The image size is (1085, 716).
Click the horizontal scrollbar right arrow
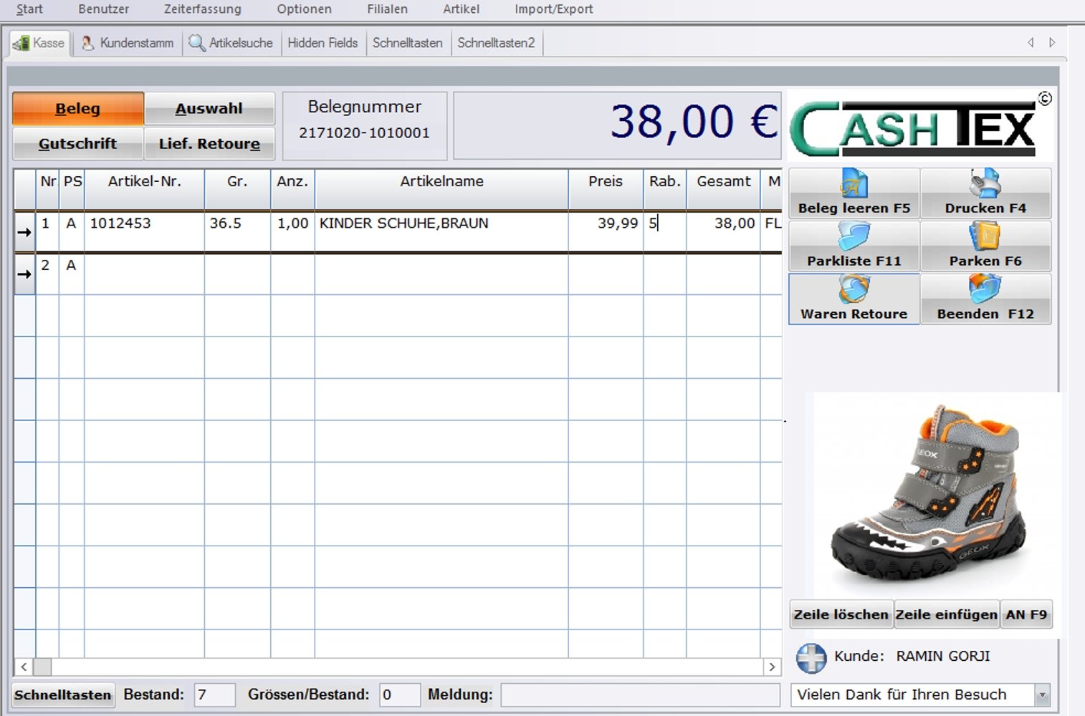[772, 667]
